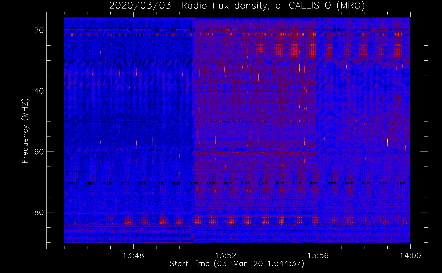
Task: Click the 20 MHz frequency tick label
Action: point(39,30)
